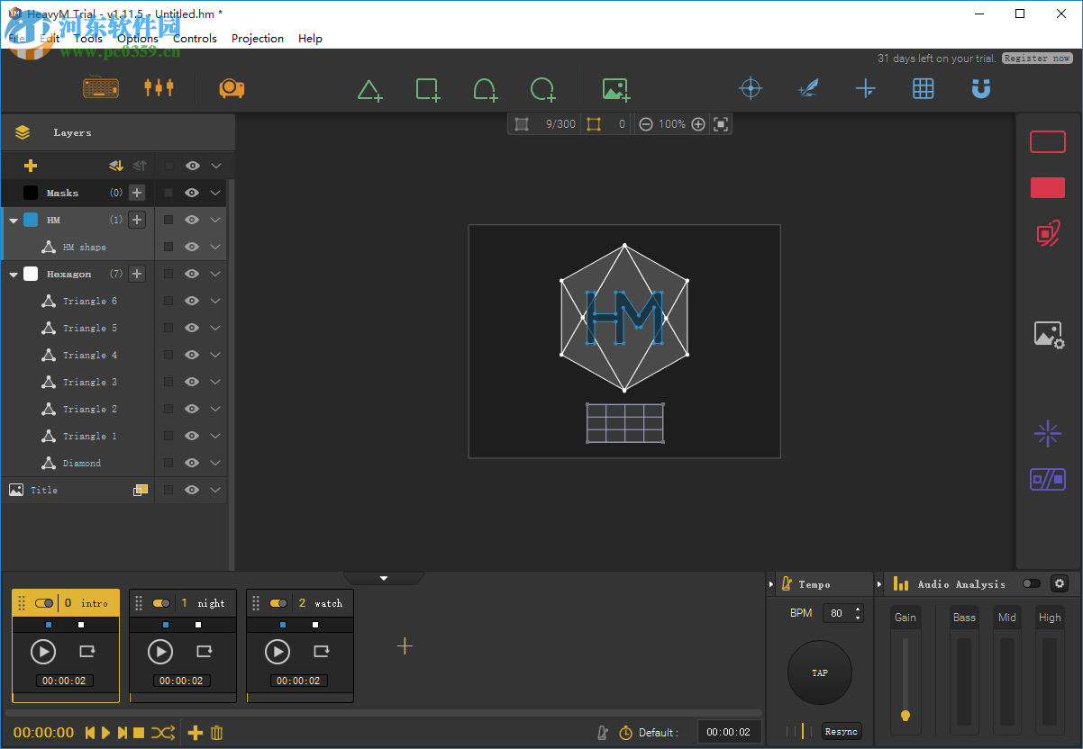Toggle the night sequence switch
The image size is (1083, 749).
[x=161, y=603]
